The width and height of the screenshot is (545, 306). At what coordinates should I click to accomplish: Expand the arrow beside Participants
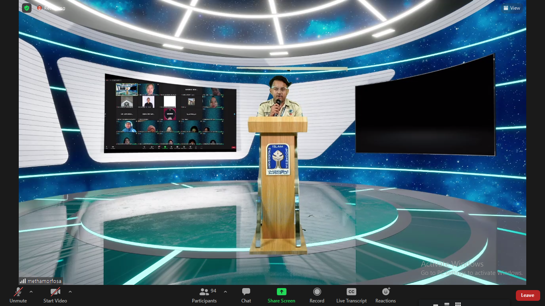coord(225,292)
